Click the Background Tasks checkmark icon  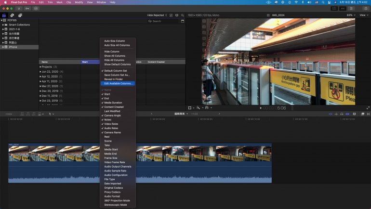(36, 8)
